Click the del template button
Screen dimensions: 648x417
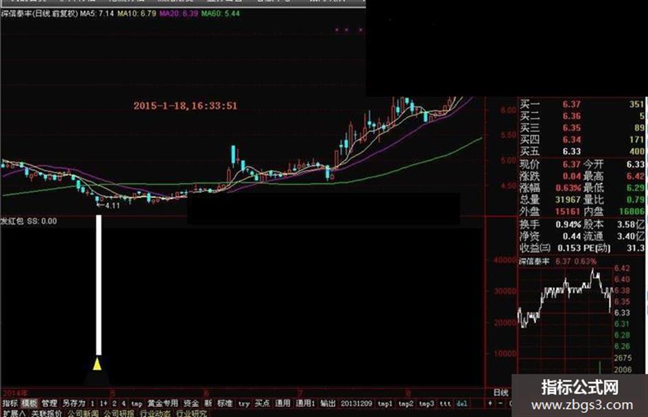click(461, 403)
